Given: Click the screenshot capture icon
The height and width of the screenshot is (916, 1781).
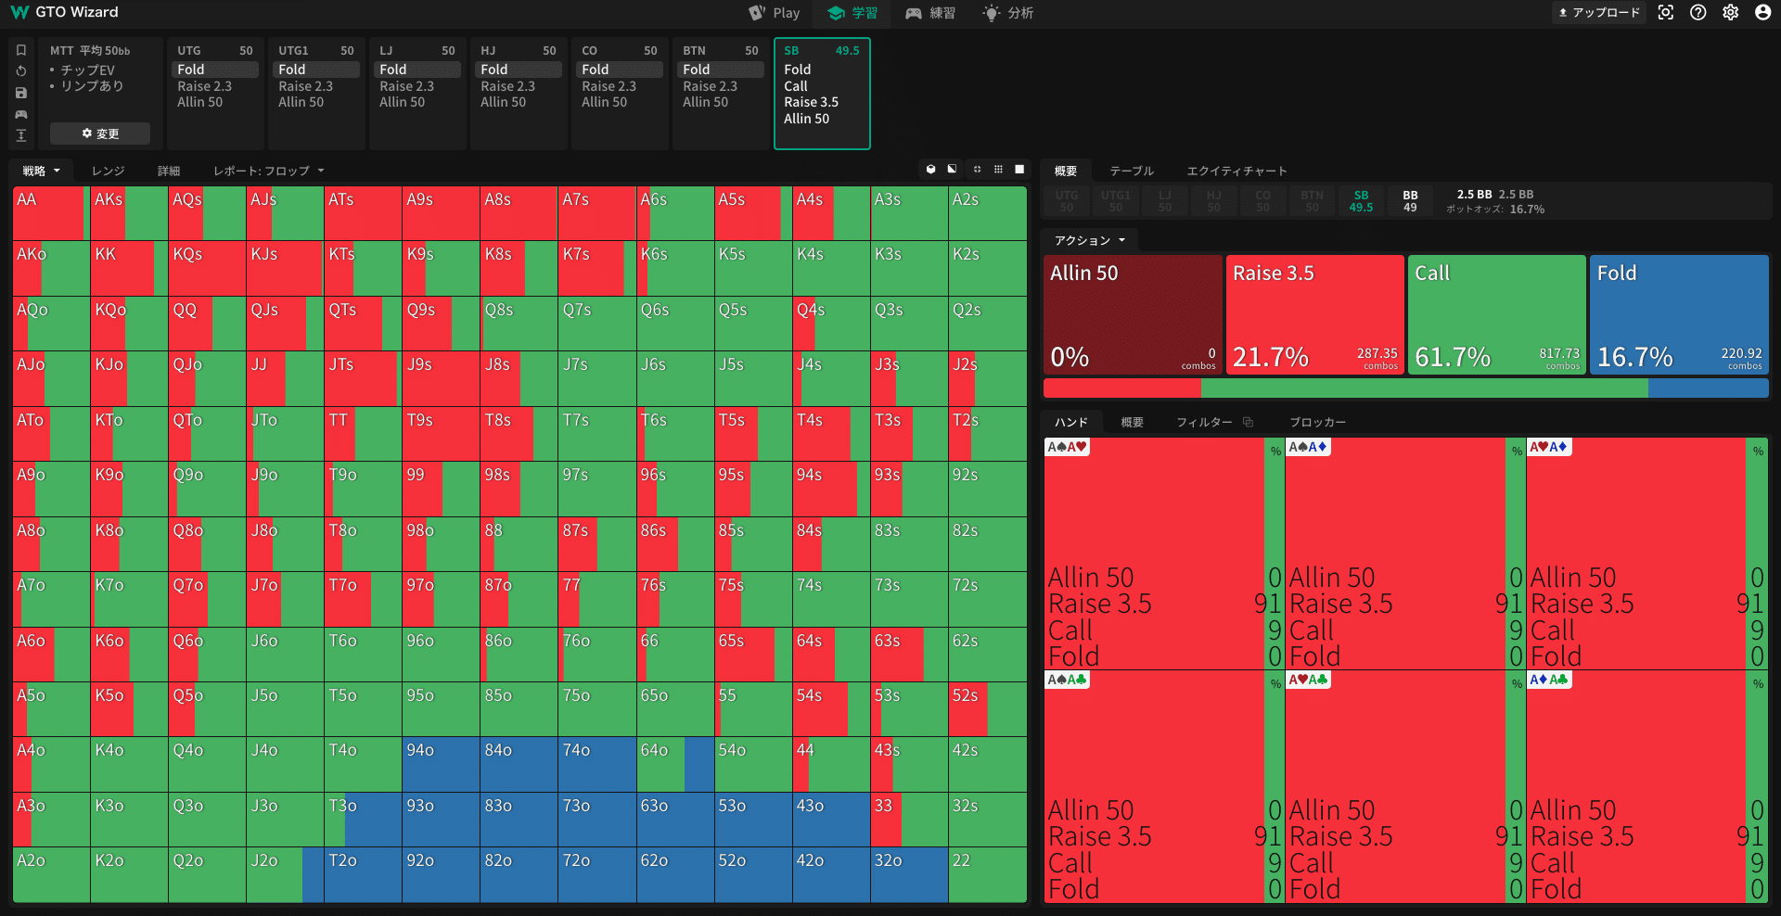Looking at the screenshot, I should pos(1666,13).
